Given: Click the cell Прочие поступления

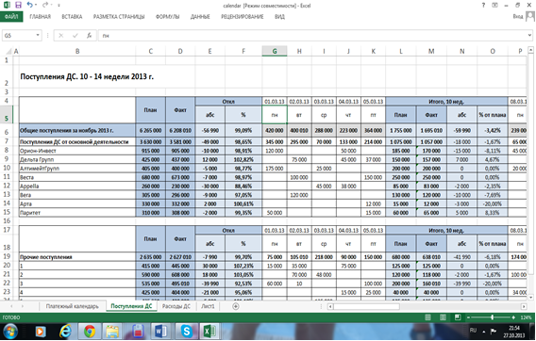Looking at the screenshot, I should point(77,256).
